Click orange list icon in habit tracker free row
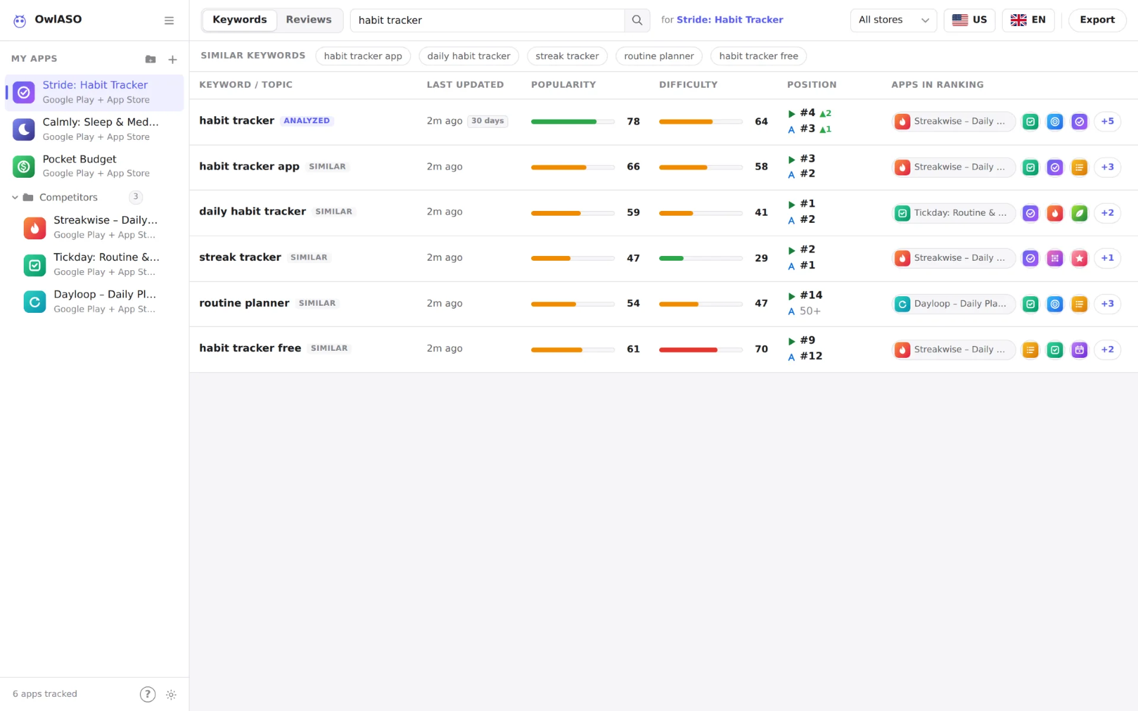The height and width of the screenshot is (711, 1138). 1031,350
